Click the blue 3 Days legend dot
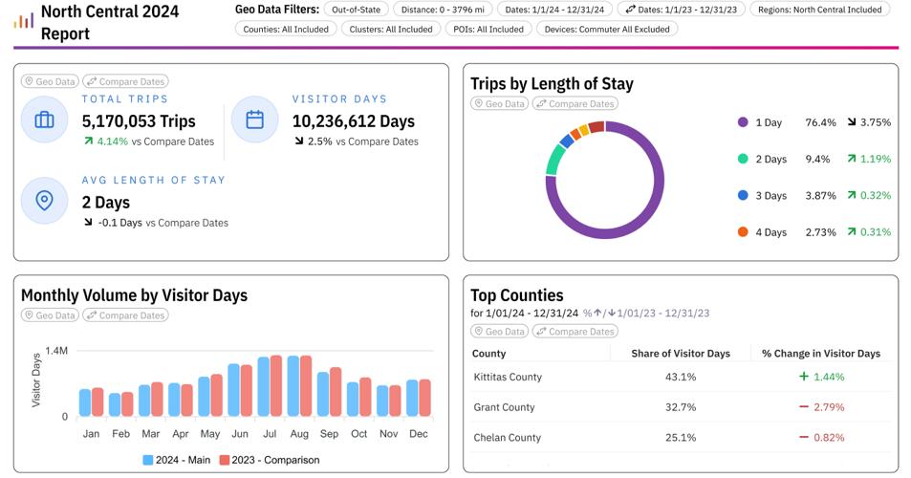 click(x=743, y=195)
